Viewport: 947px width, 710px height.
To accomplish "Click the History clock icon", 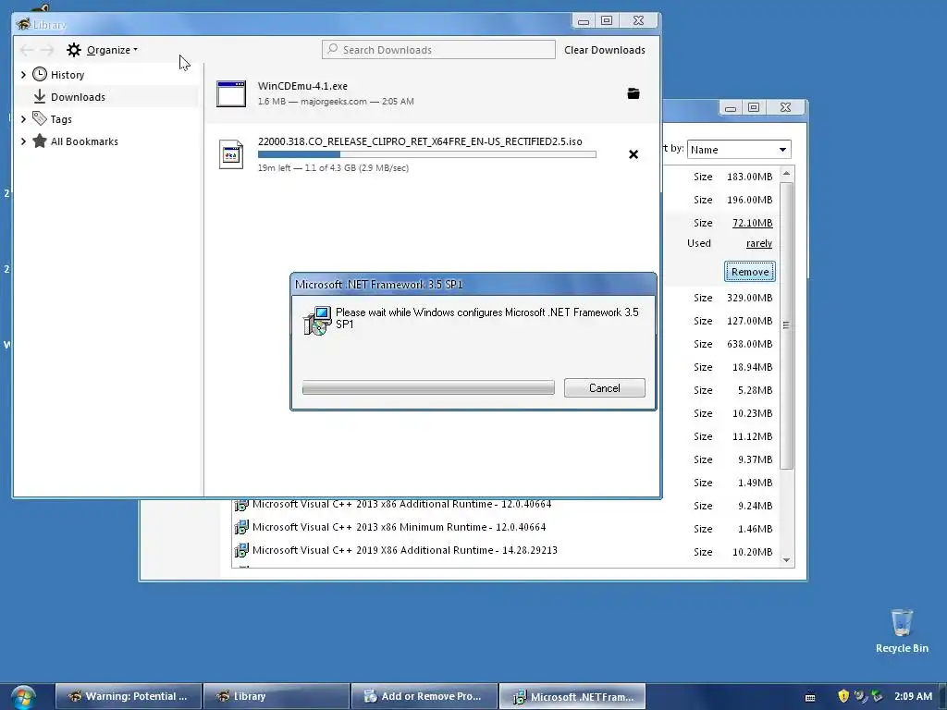I will (x=39, y=74).
